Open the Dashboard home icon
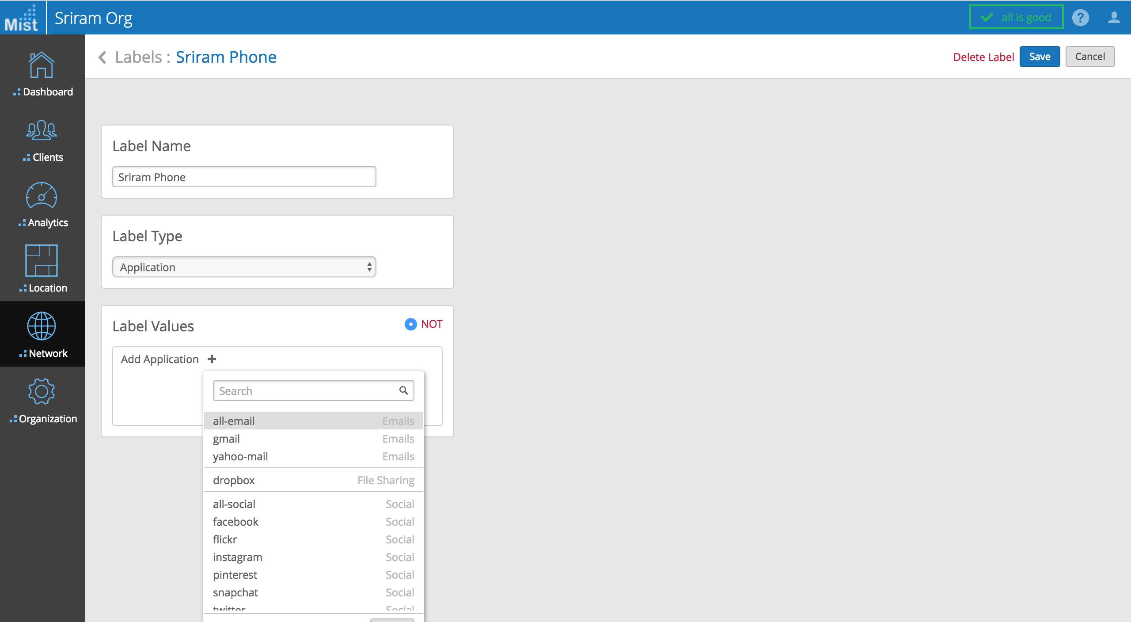 42,65
